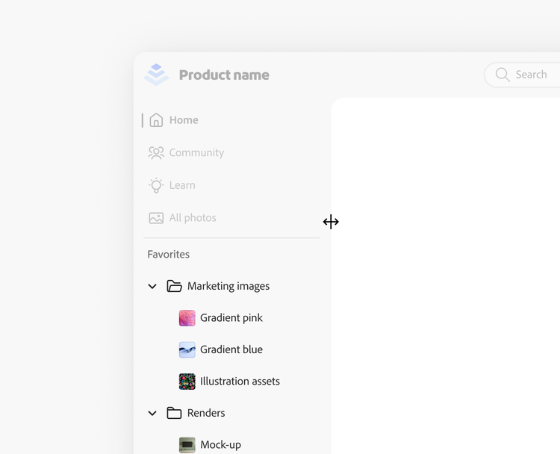Select the Illustration assets item text
Viewport: 560px width, 454px height.
[x=240, y=381]
